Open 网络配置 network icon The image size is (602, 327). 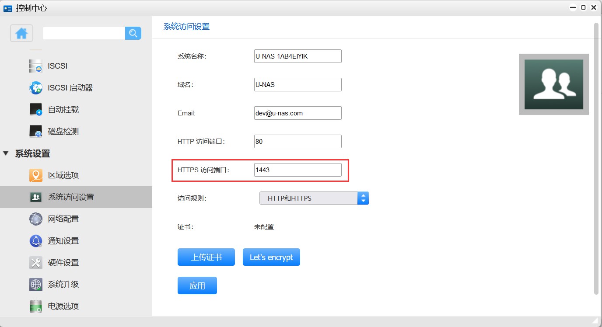pyautogui.click(x=36, y=219)
